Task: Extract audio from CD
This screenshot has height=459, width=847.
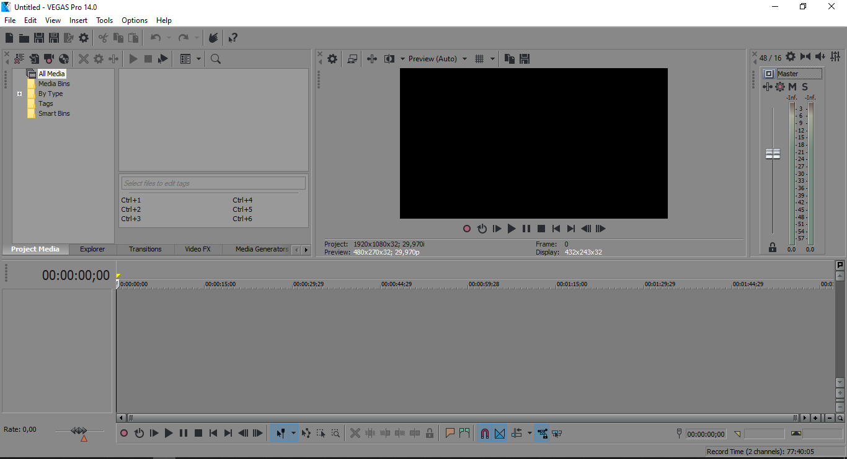Action: click(64, 59)
